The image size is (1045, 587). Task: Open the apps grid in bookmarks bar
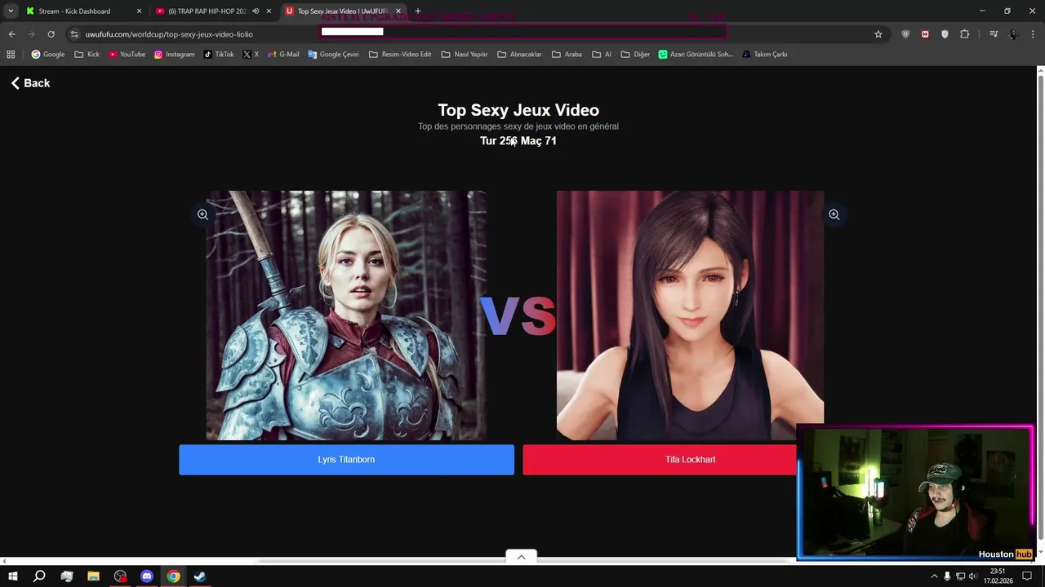pyautogui.click(x=11, y=55)
